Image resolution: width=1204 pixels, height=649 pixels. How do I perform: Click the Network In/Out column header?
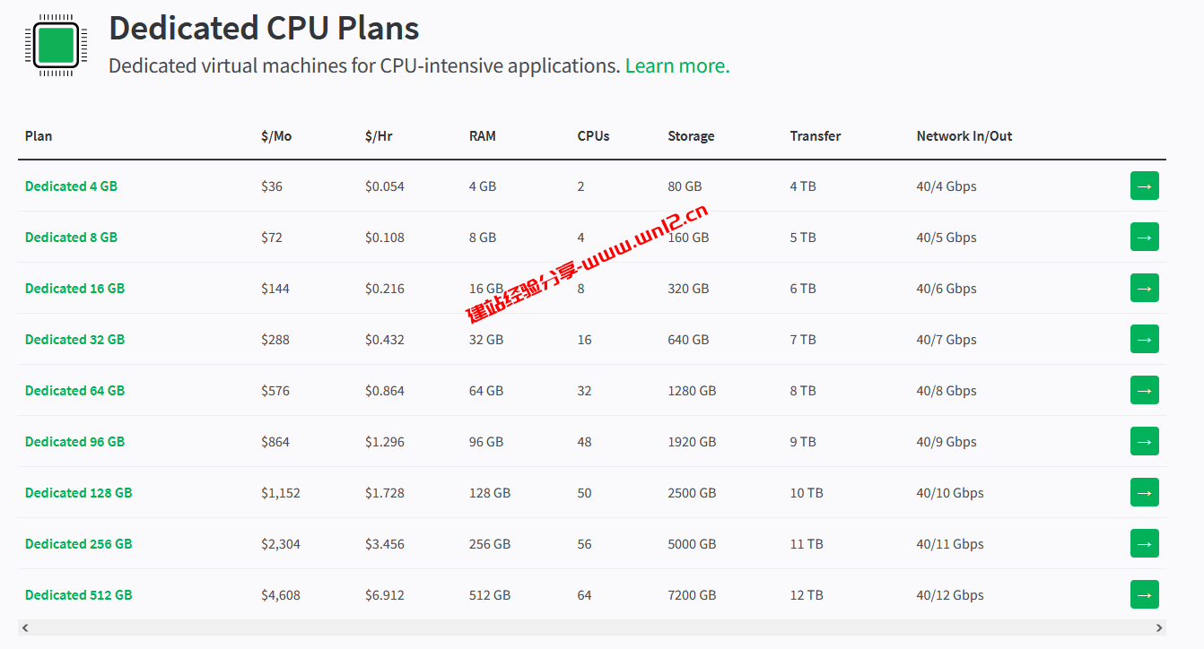[x=964, y=136]
